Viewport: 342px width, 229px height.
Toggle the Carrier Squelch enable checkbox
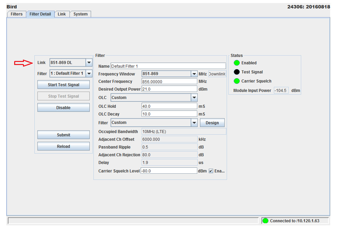tap(211, 171)
